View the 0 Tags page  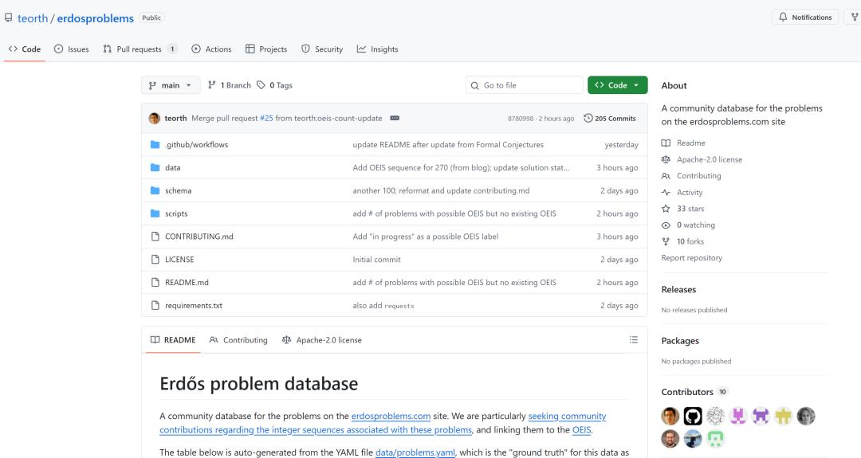[x=275, y=85]
